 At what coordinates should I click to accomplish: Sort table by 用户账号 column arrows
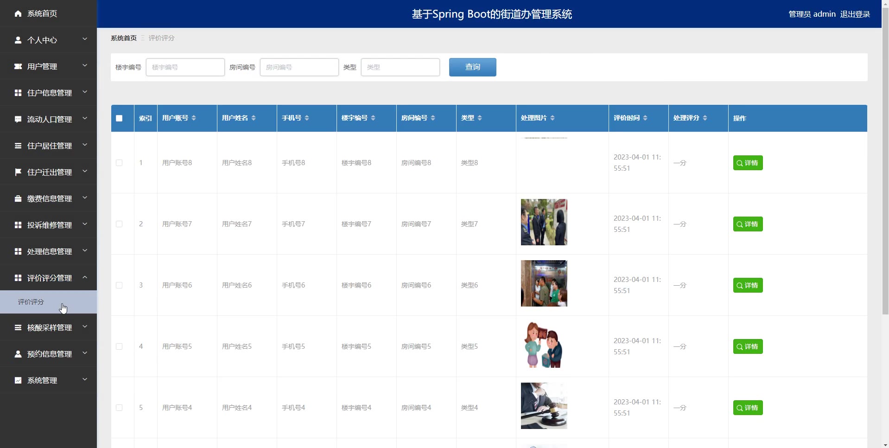point(194,118)
